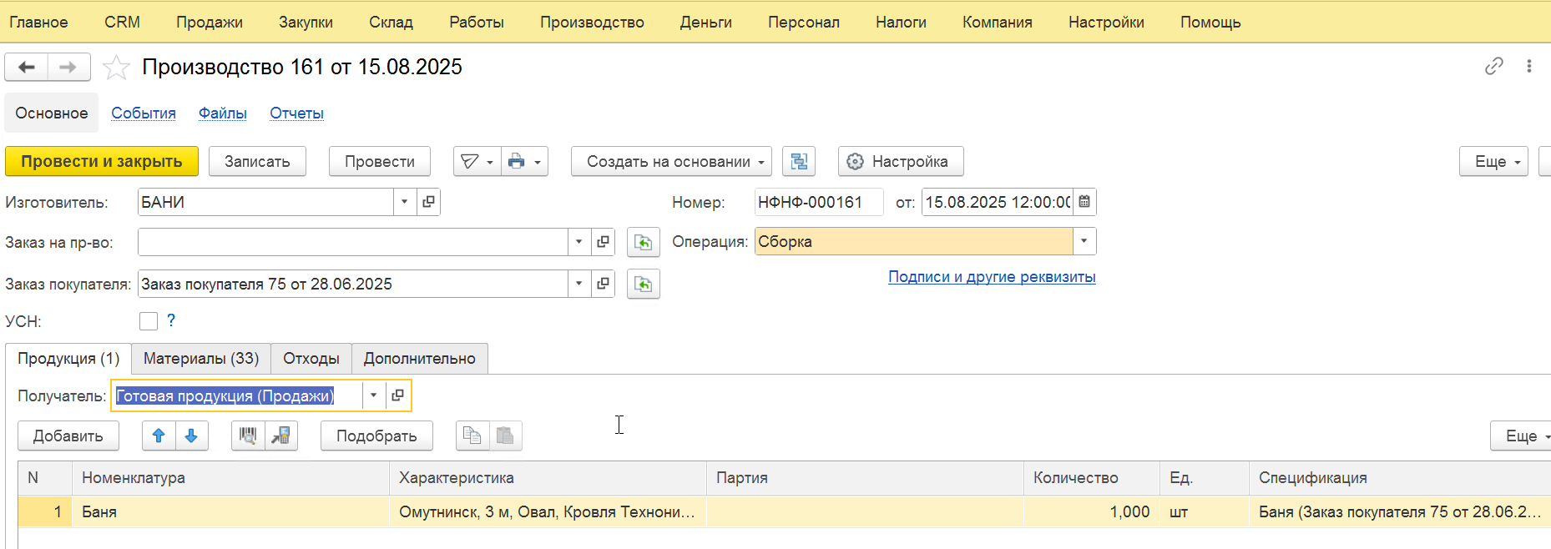Expand the Изготовитель dropdown

(x=404, y=202)
